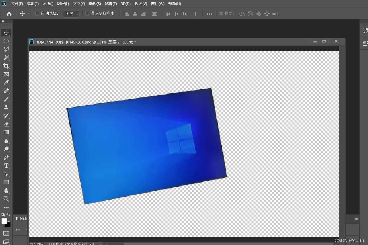Open the 图层(L) menu

pyautogui.click(x=63, y=4)
